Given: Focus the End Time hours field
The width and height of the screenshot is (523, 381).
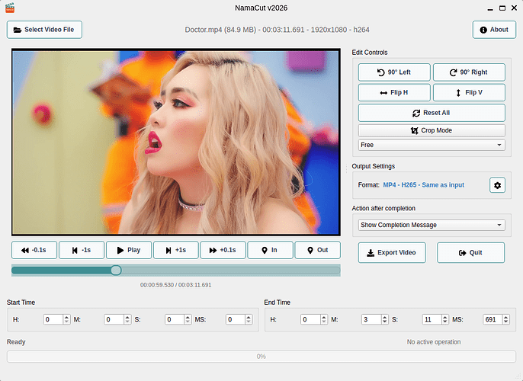Looking at the screenshot, I should click(x=310, y=320).
